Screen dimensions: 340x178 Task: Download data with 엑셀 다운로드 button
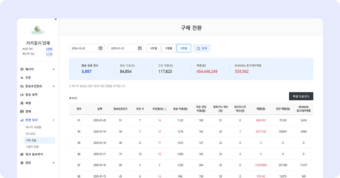click(x=301, y=96)
